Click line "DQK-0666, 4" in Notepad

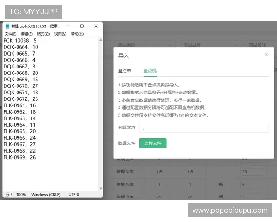pos(19,60)
